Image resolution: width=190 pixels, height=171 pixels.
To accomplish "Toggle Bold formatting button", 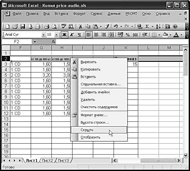I will (x=64, y=35).
